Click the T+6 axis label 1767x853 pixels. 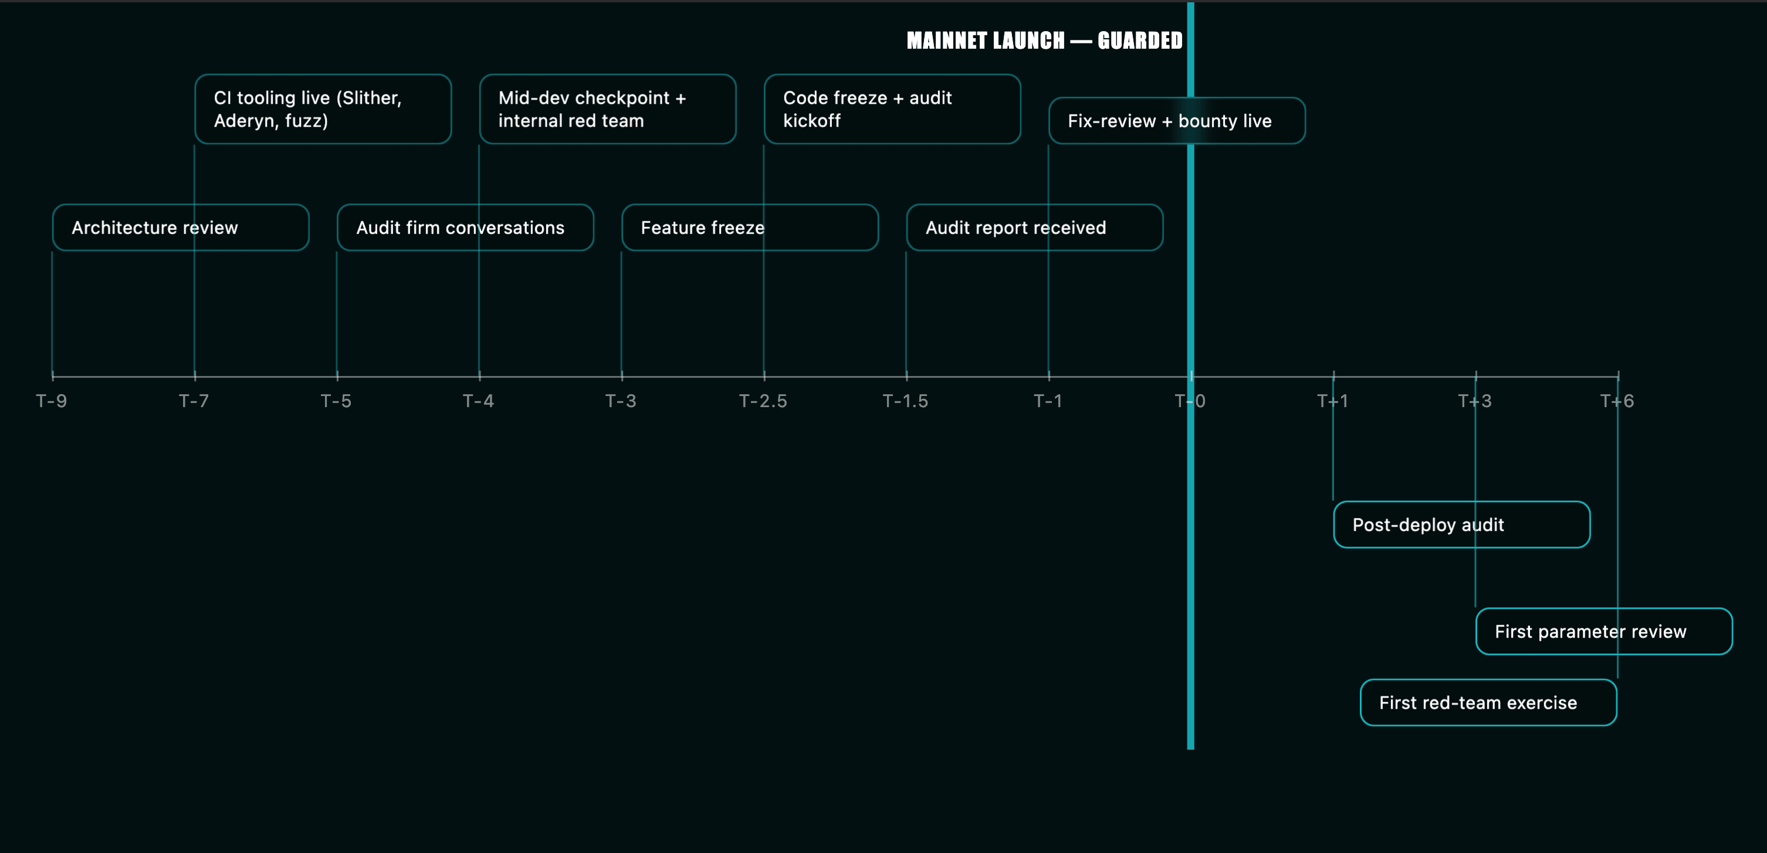tap(1618, 401)
